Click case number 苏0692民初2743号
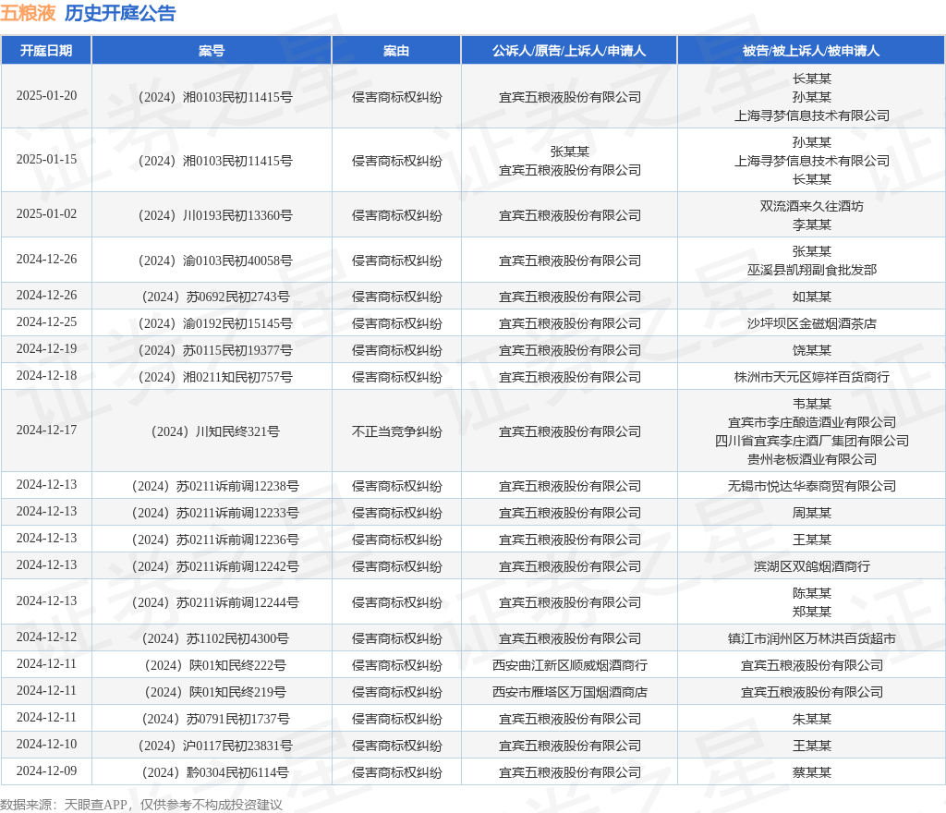This screenshot has width=946, height=813. point(215,297)
